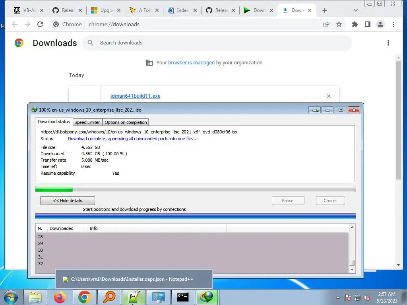
Task: Open Windows Explorer from the taskbar
Action: (35, 297)
